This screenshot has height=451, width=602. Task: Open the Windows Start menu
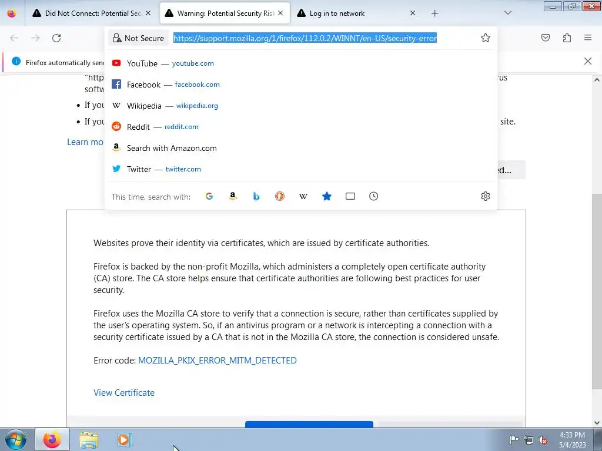pyautogui.click(x=16, y=439)
